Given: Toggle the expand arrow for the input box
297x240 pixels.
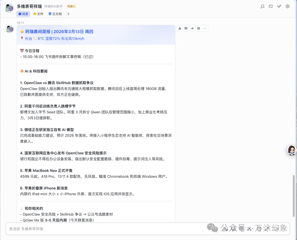Looking at the screenshot, I should tap(267, 229).
